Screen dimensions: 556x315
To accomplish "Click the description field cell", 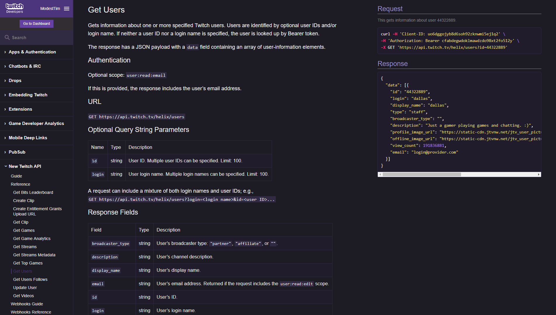I will [112, 257].
